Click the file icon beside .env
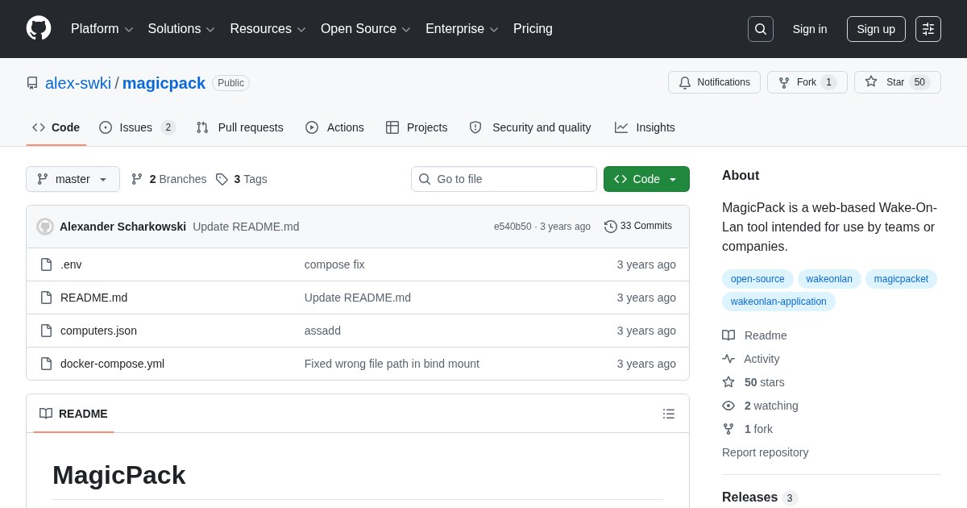Screen dimensions: 967x508 coord(46,264)
